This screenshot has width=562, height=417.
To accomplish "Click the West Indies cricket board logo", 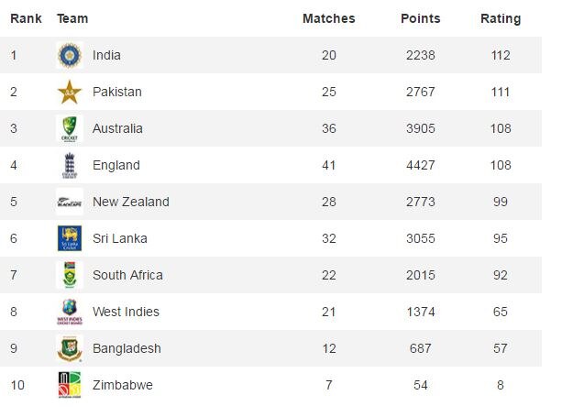I will pos(70,312).
